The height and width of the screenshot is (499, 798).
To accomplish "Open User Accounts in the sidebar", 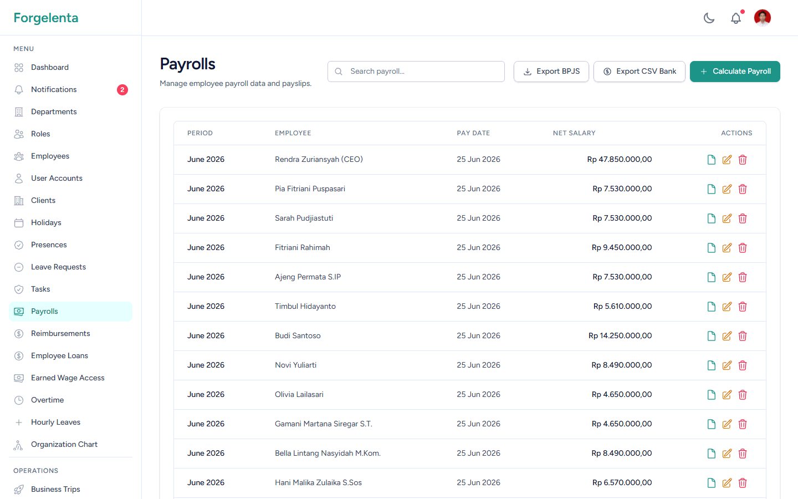I will tap(70, 178).
